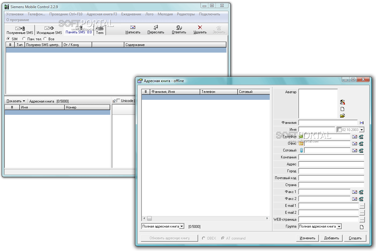The image size is (376, 251).
Task: Click the pencil icon left of Unicode checkbox
Action: point(114,101)
